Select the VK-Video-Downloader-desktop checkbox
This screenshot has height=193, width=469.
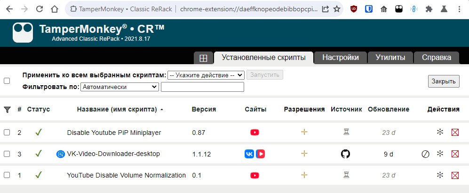tap(7, 154)
